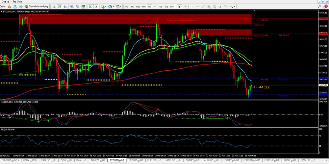Screen dimensions: 329x164
Task: Click the Zoom Out magnifier icon
Action: click(x=78, y=7)
